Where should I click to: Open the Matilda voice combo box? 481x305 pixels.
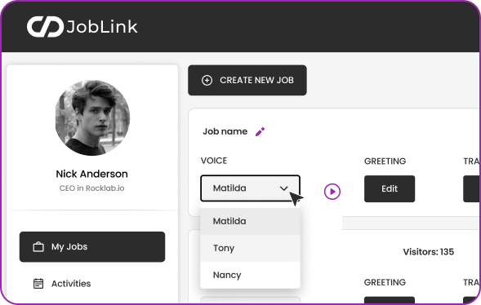[x=251, y=188]
